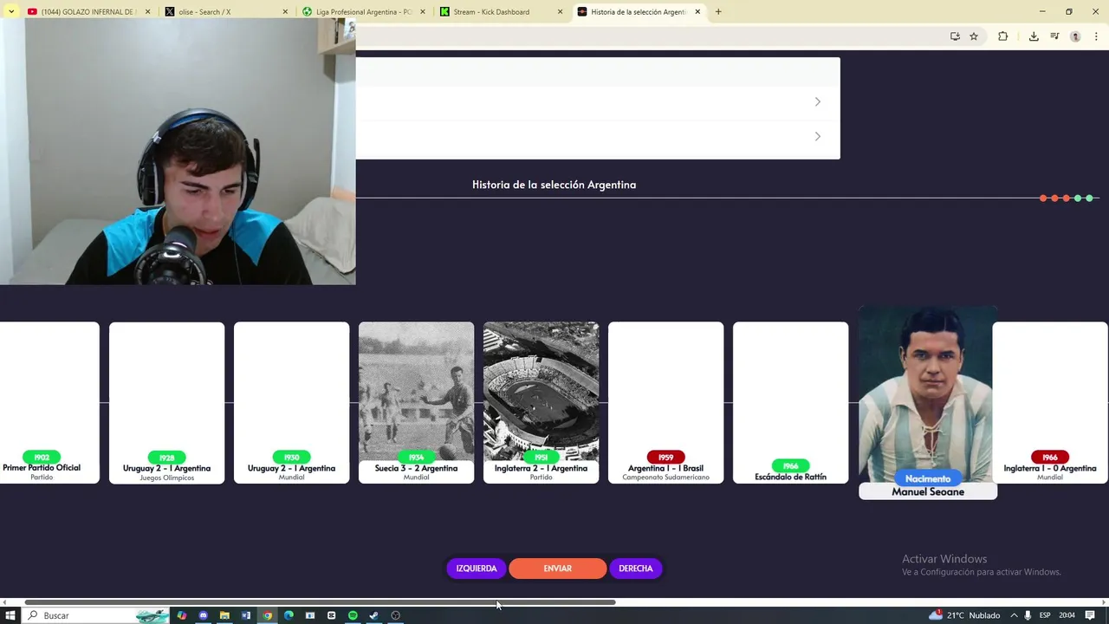Open the Windows Start menu
The width and height of the screenshot is (1109, 624).
point(10,615)
